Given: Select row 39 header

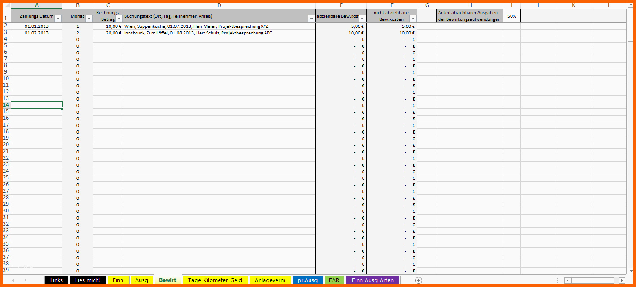Looking at the screenshot, I should point(6,270).
